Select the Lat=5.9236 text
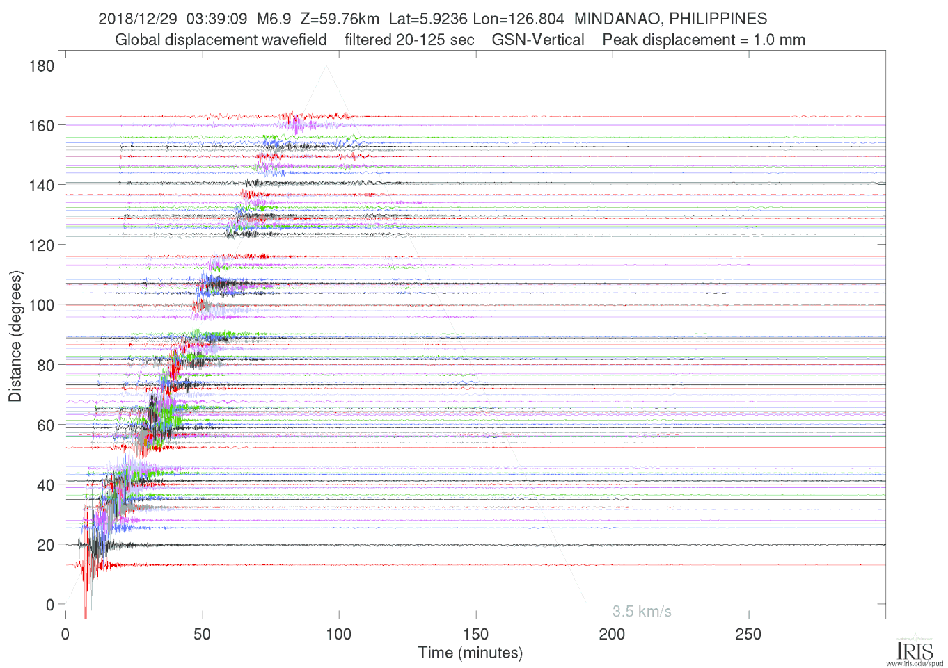948x668 pixels. coord(428,19)
